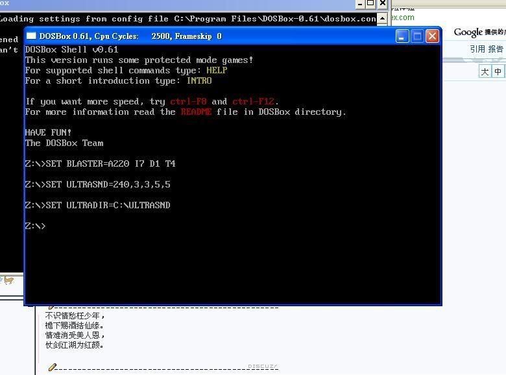Click the DOSBox disabled maximize button
Screen dimensions: 506x375
(x=417, y=36)
